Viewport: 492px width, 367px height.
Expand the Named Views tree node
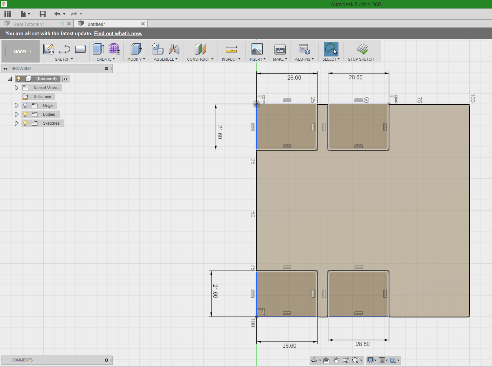pos(16,88)
